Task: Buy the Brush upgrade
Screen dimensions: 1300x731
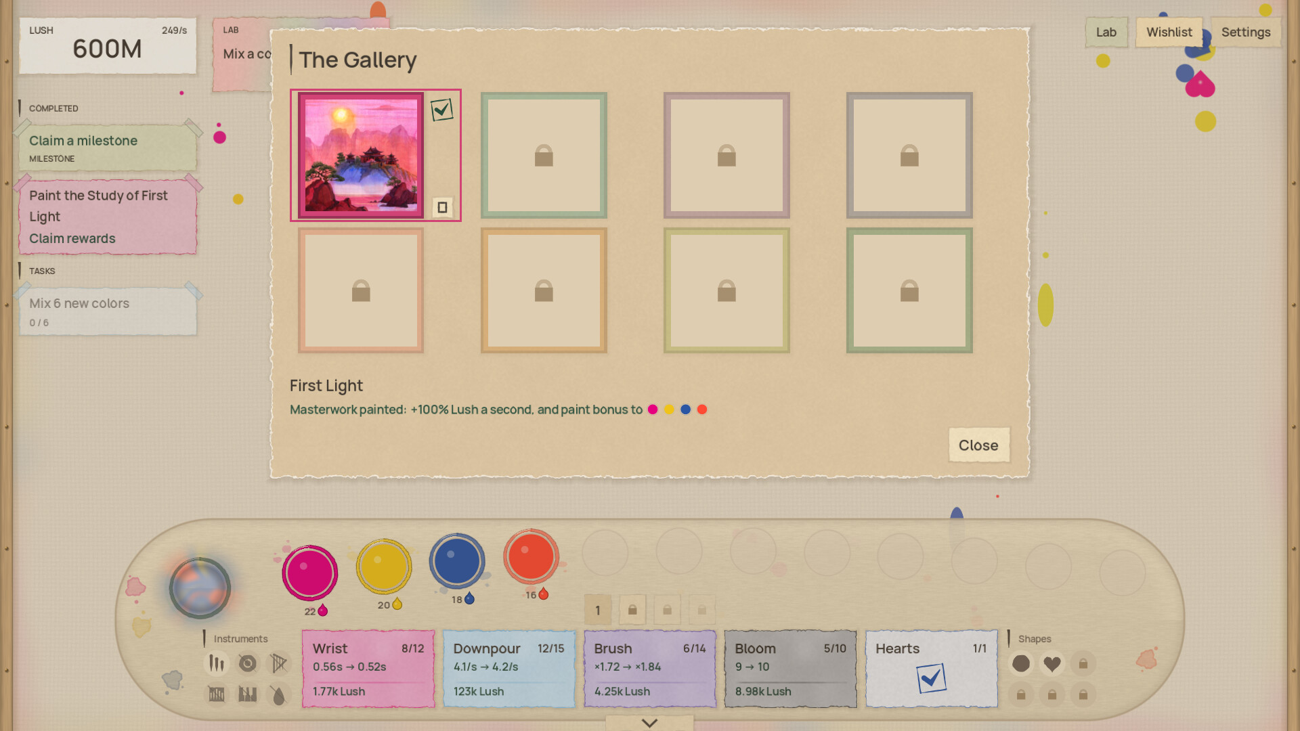Action: coord(650,669)
